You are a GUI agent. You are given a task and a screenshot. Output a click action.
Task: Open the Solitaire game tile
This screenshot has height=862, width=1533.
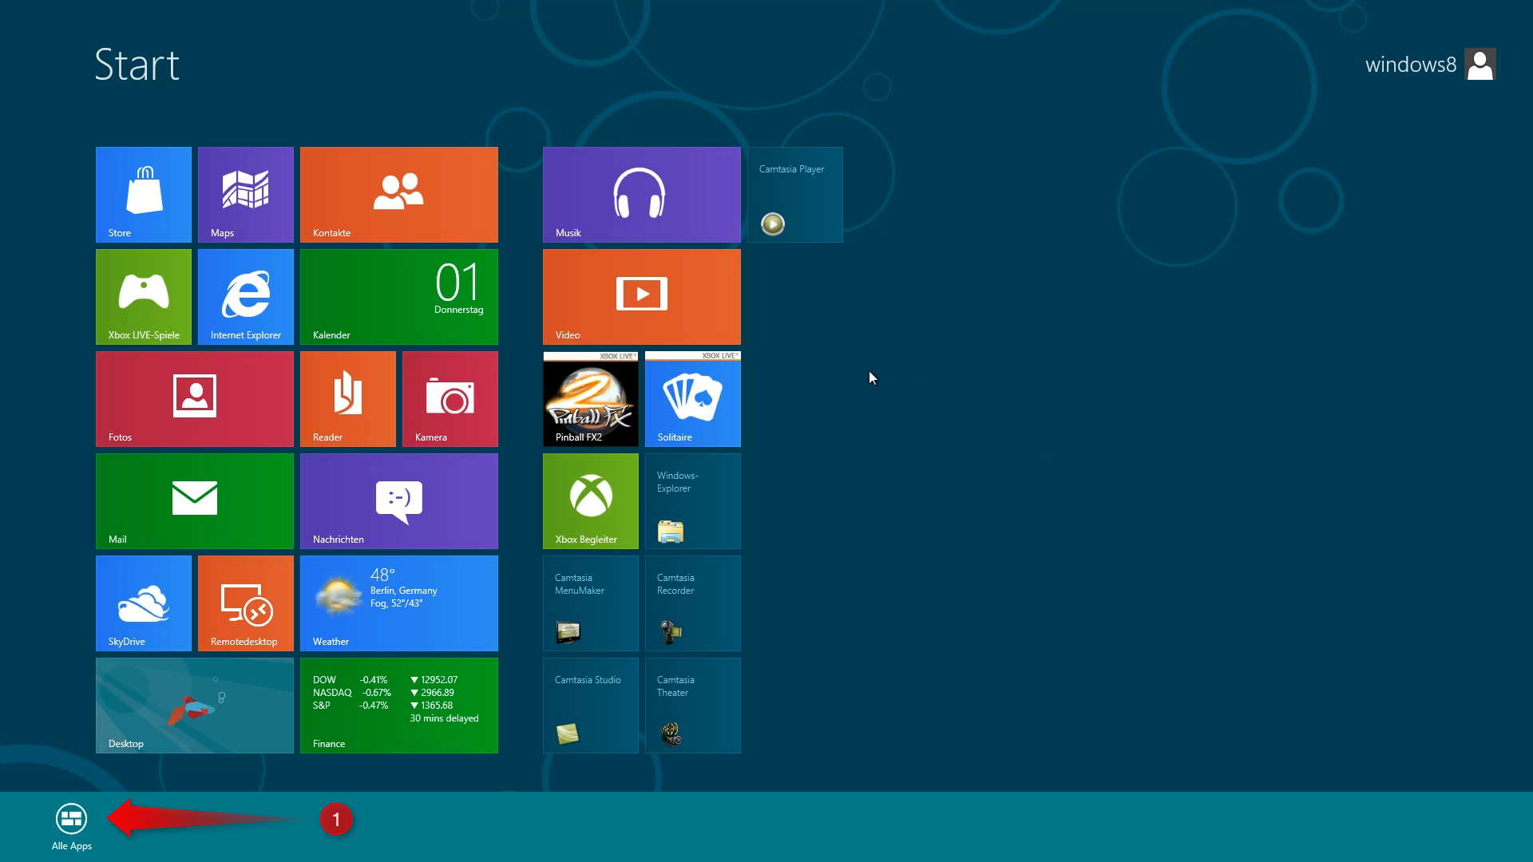coord(692,398)
